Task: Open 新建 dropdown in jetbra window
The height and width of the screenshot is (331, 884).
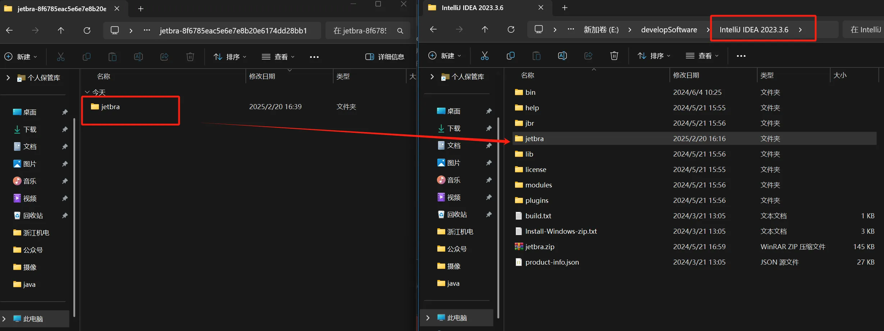Action: click(x=20, y=57)
